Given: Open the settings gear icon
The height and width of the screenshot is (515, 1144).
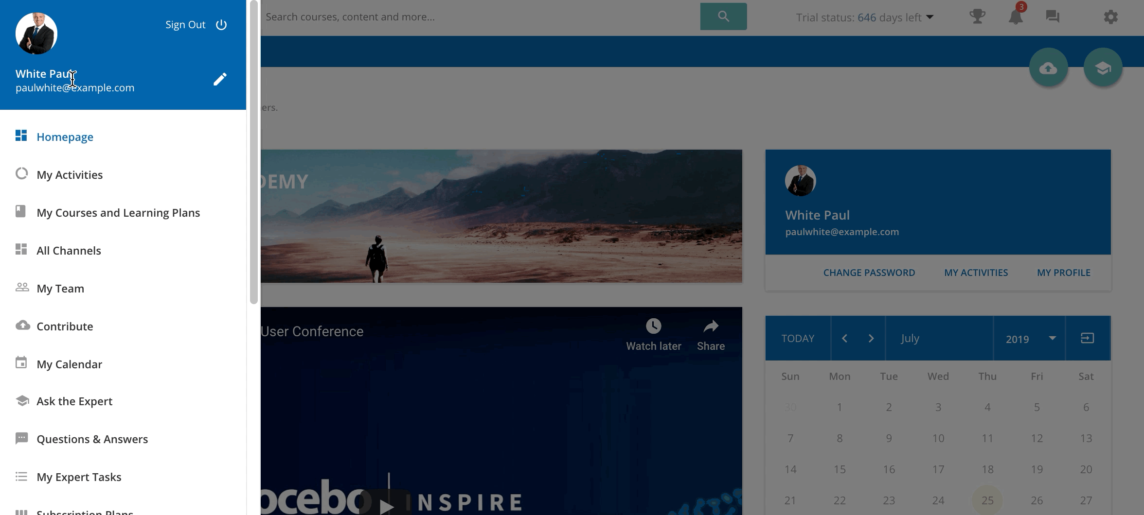Looking at the screenshot, I should tap(1110, 17).
